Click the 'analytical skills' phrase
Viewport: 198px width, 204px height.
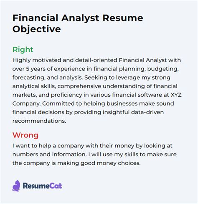click(x=34, y=86)
